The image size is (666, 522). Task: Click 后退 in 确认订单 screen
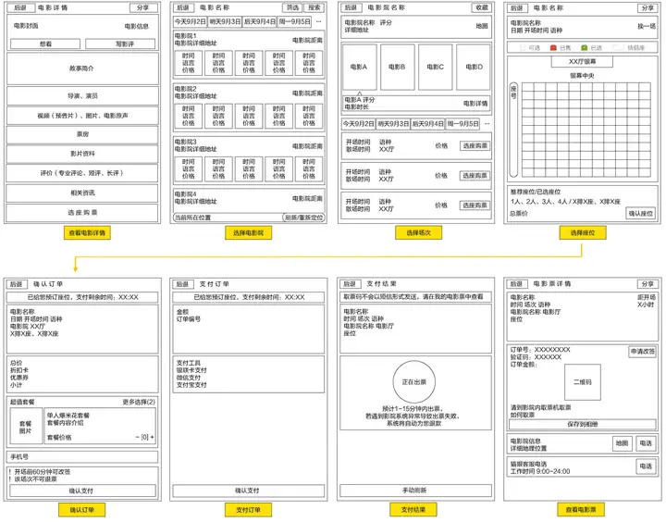[x=16, y=283]
